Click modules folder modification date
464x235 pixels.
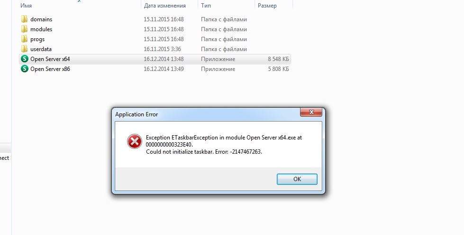164,29
